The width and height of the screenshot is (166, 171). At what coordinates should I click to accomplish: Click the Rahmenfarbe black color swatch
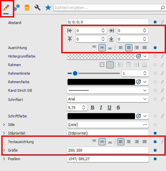pos(101,82)
